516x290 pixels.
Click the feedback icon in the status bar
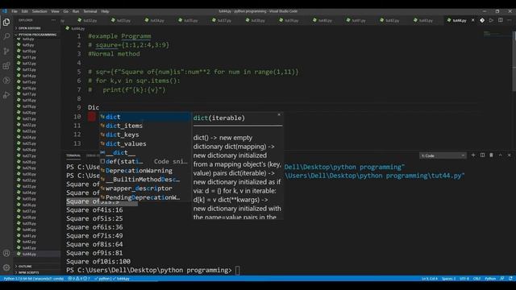(501, 279)
